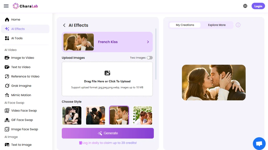Select the first style with two women
The image size is (268, 150).
pyautogui.click(x=72, y=115)
